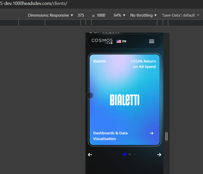203x174 pixels.
Task: Click the arrow on Bialetti card
Action: tap(152, 133)
